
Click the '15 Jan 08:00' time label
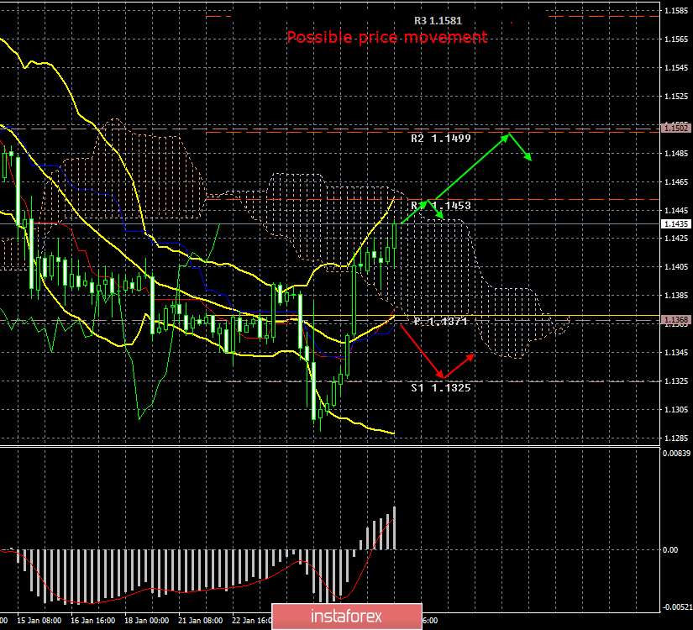tap(39, 621)
